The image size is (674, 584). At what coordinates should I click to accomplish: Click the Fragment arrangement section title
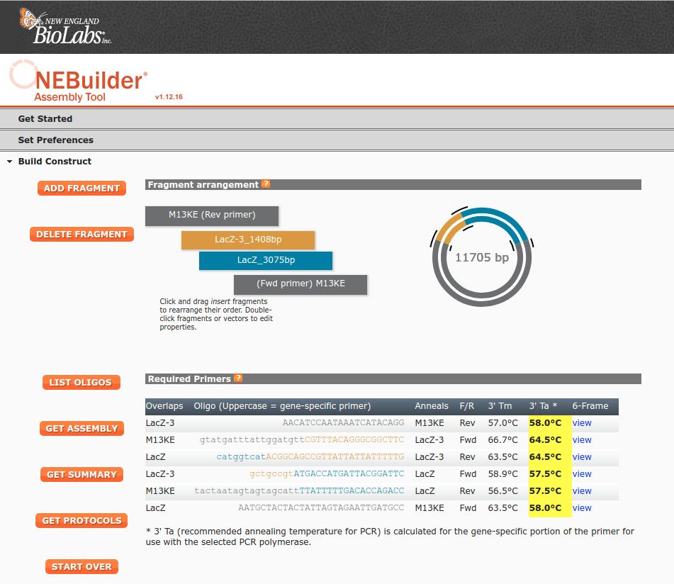tap(203, 184)
